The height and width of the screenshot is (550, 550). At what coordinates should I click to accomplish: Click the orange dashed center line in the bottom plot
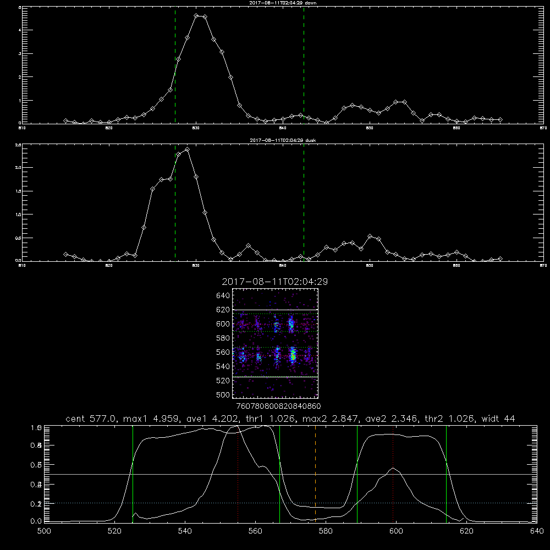coord(315,474)
